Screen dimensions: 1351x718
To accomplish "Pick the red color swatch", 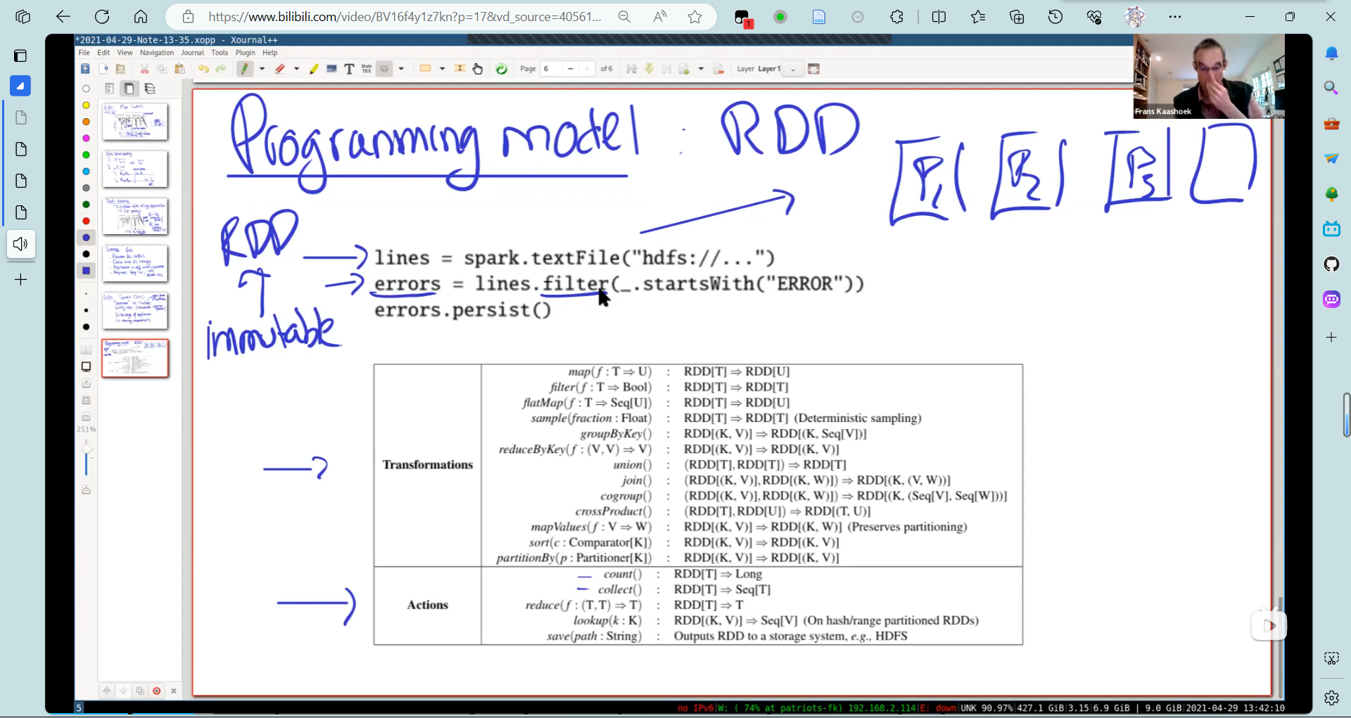I will [87, 221].
